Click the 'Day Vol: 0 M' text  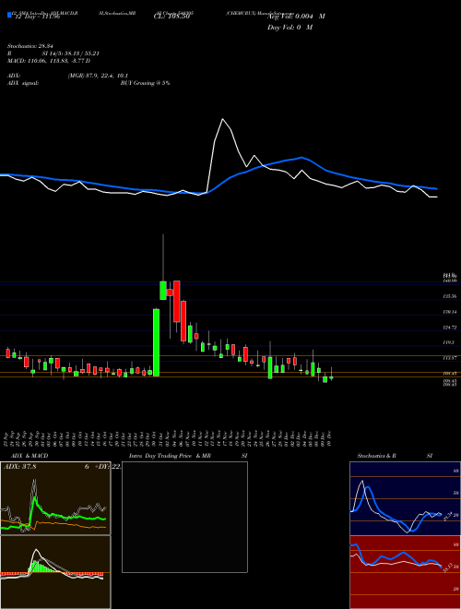[290, 28]
